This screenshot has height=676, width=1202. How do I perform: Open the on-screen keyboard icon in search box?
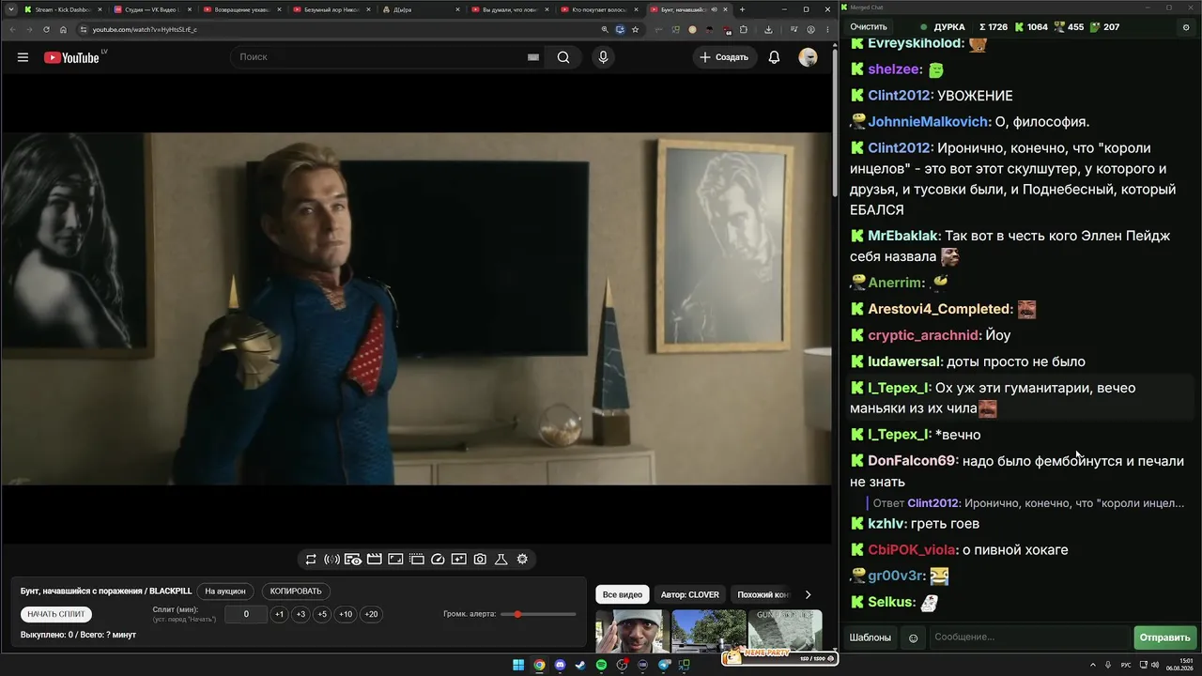[533, 57]
